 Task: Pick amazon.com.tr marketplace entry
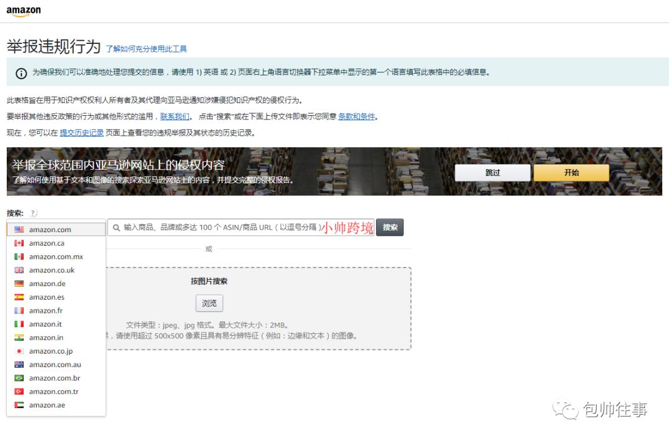pyautogui.click(x=56, y=392)
